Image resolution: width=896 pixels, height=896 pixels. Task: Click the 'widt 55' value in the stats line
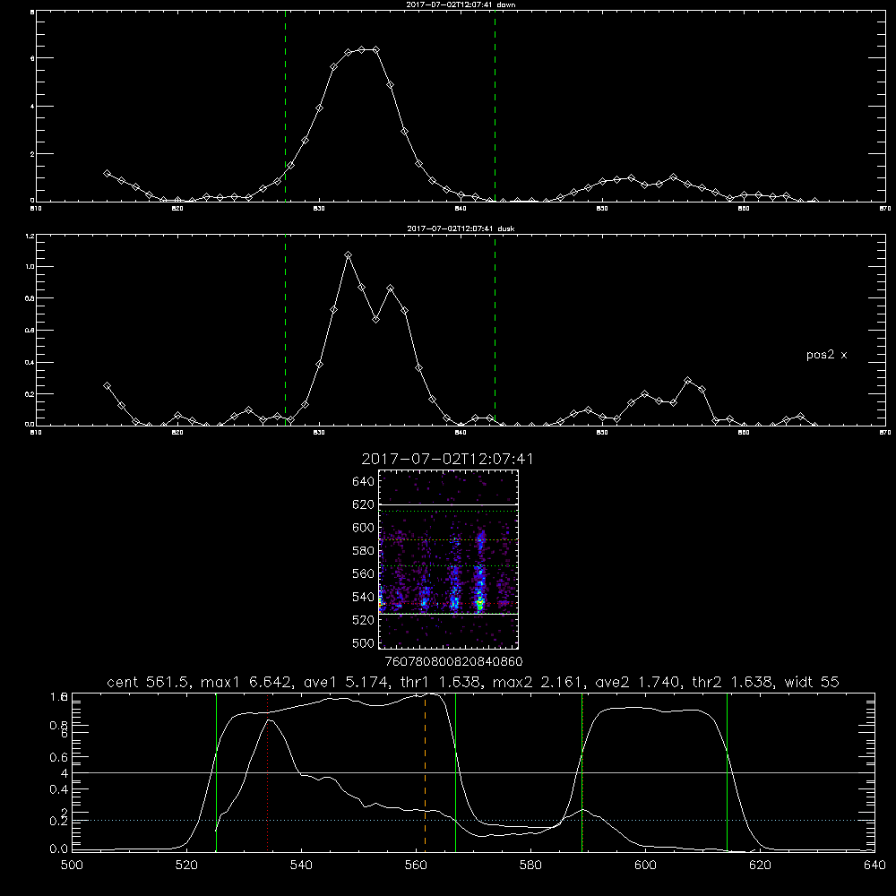coord(812,682)
